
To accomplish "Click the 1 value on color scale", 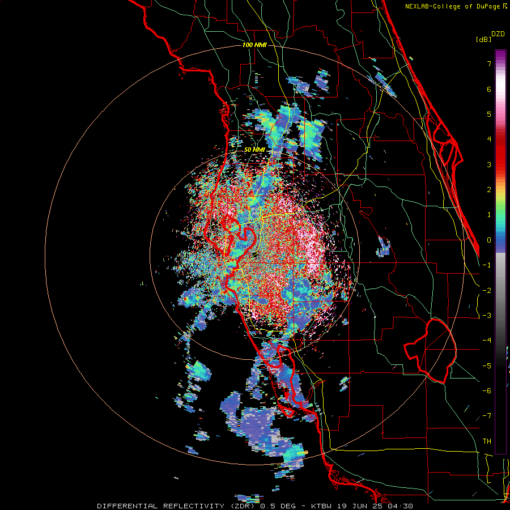I will coord(489,215).
